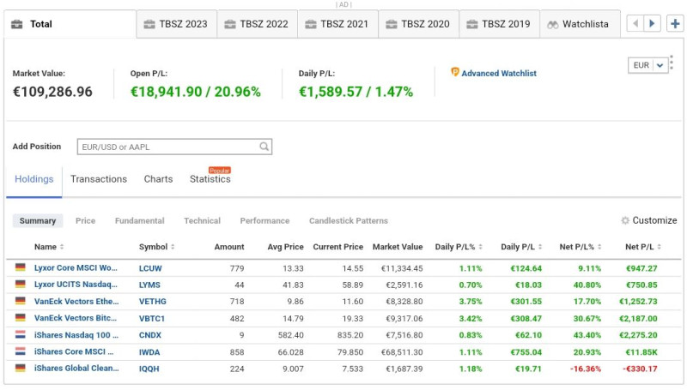Go to the next portfolio tabs arrow
The width and height of the screenshot is (687, 390).
click(652, 24)
